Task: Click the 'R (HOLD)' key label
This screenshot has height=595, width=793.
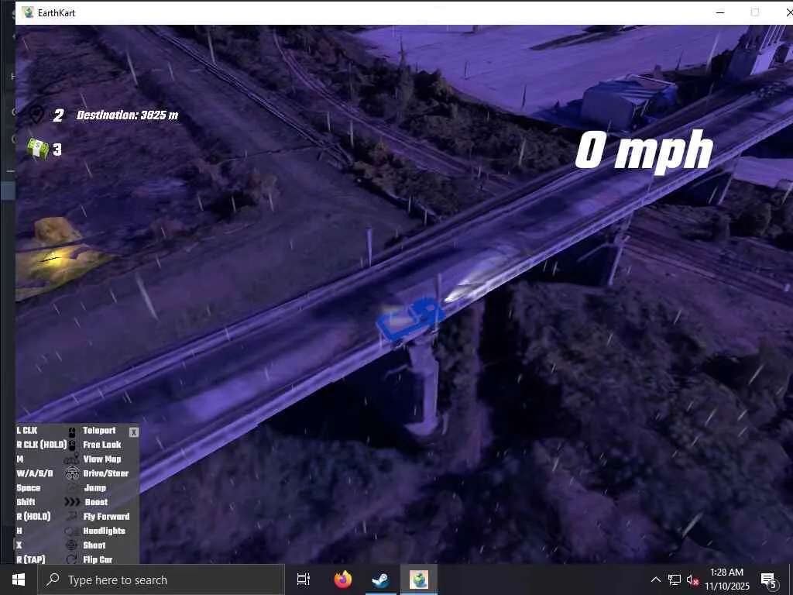Action: click(x=33, y=517)
